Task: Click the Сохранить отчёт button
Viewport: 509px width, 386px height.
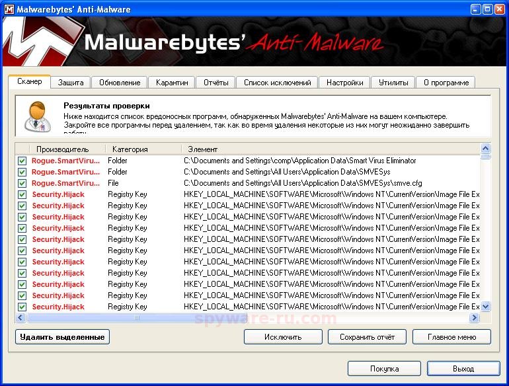Action: click(x=367, y=337)
